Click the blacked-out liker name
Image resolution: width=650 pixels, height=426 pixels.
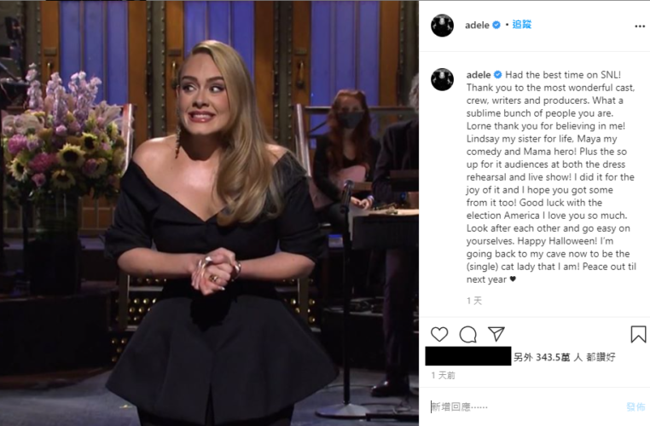(x=468, y=356)
